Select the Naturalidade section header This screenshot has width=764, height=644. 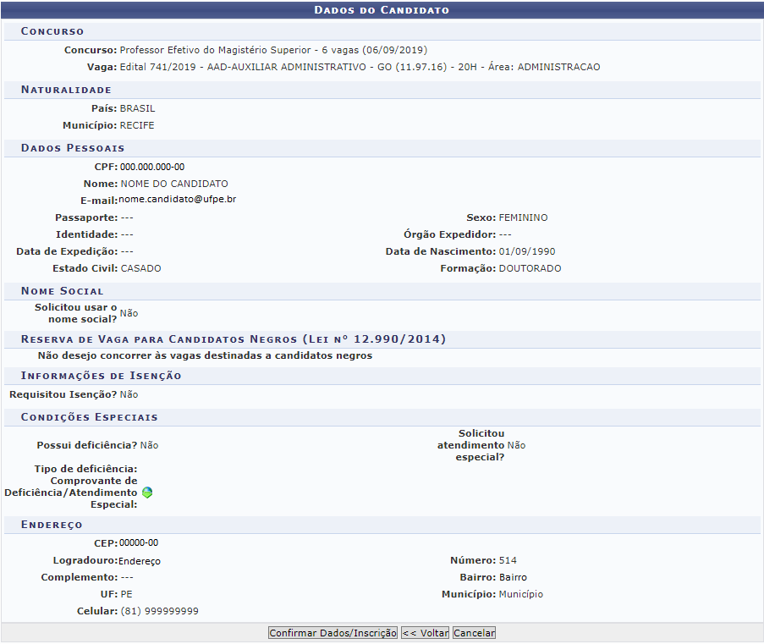tap(66, 90)
